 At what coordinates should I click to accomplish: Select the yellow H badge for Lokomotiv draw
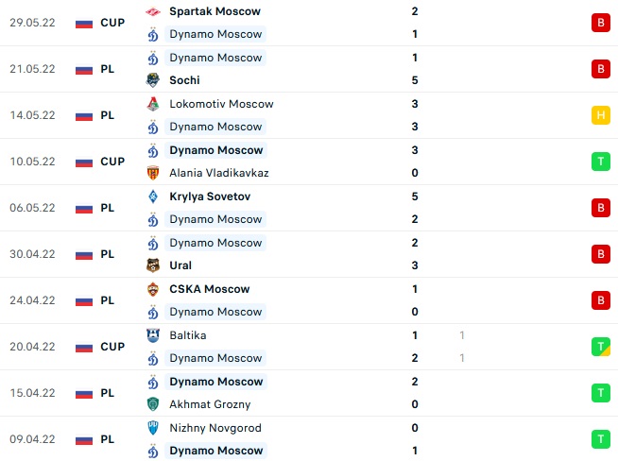click(x=599, y=115)
